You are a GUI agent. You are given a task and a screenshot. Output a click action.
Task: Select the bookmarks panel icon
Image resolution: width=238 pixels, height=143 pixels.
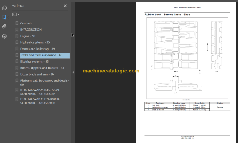pos(4,17)
